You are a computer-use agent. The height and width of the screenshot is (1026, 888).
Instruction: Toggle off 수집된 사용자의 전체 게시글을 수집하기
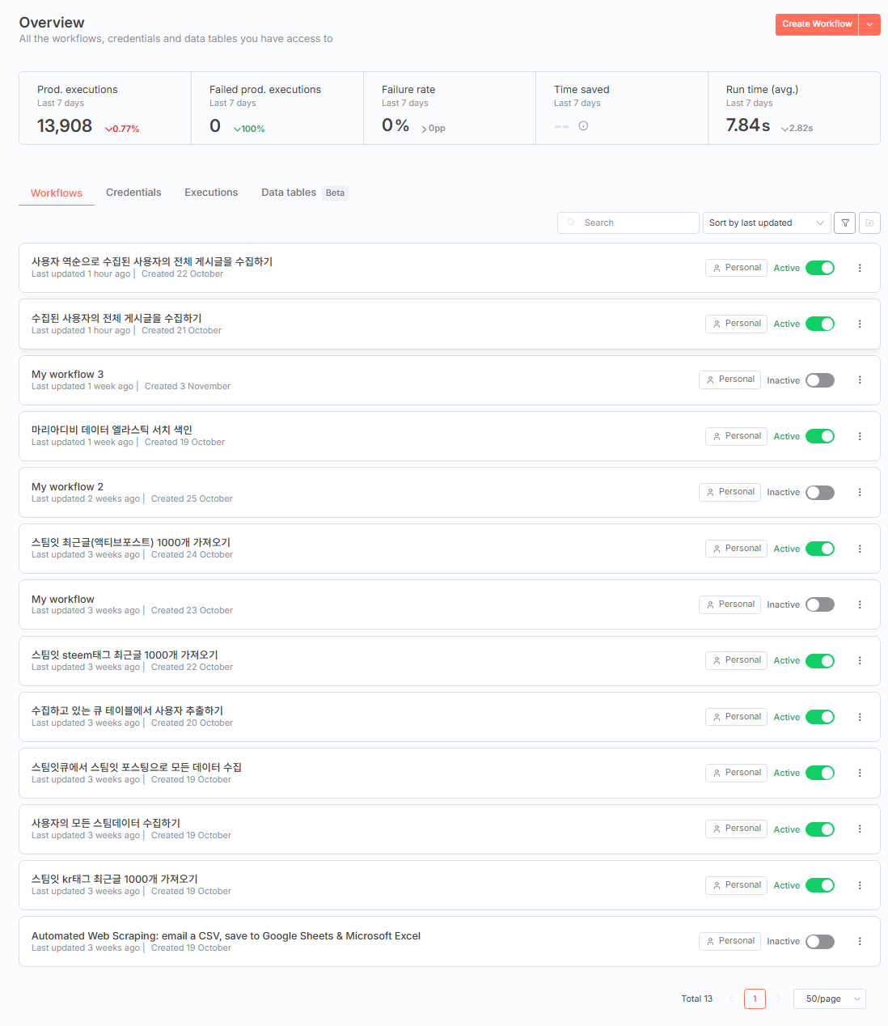click(820, 324)
